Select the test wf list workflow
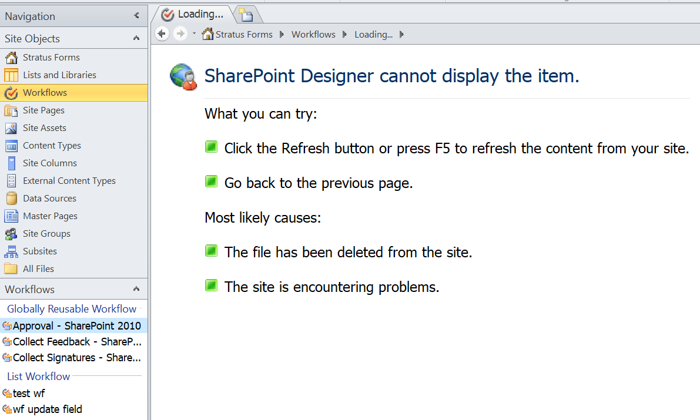Image resolution: width=700 pixels, height=420 pixels. [73, 394]
